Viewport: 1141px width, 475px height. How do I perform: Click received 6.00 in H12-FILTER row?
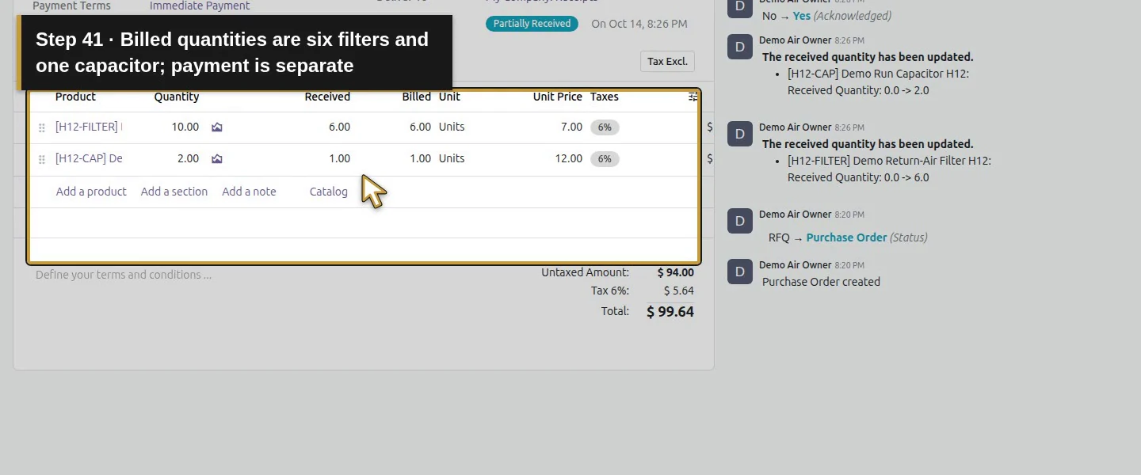[339, 127]
